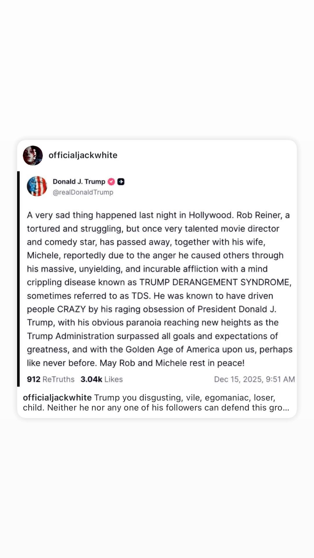Click the Donald J. Trump display name
This screenshot has height=558, width=314.
point(79,182)
